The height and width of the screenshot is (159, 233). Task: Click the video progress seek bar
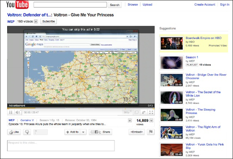point(81,108)
